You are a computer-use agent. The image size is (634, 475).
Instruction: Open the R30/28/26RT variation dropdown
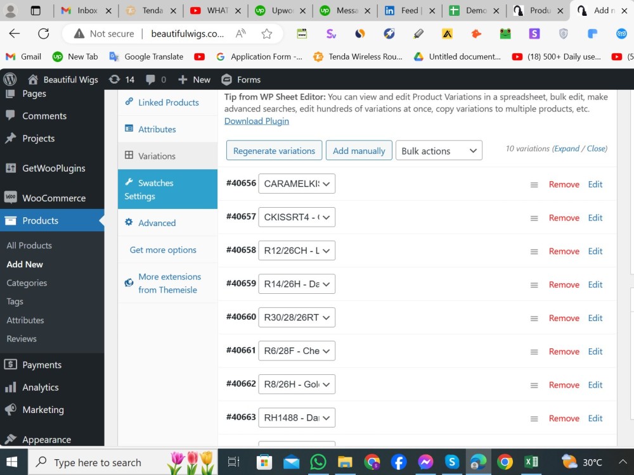296,317
